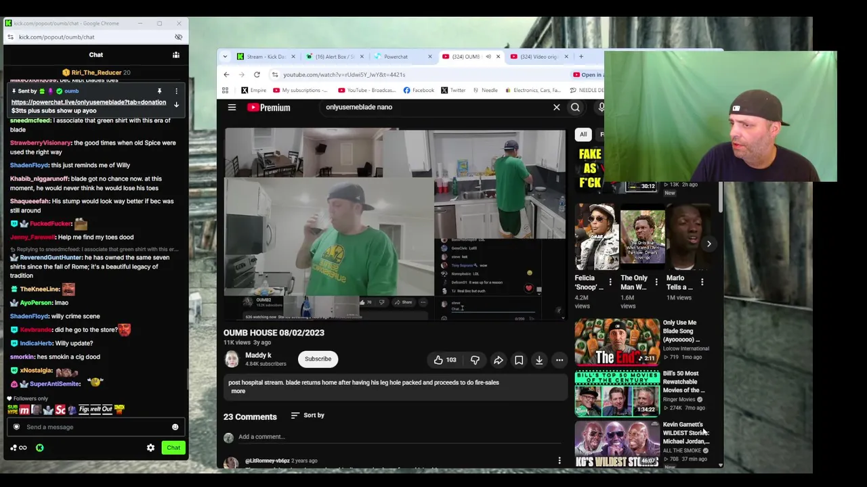This screenshot has height=487, width=867.
Task: Click the Kick chat 'Send a message' field
Action: pyautogui.click(x=94, y=427)
